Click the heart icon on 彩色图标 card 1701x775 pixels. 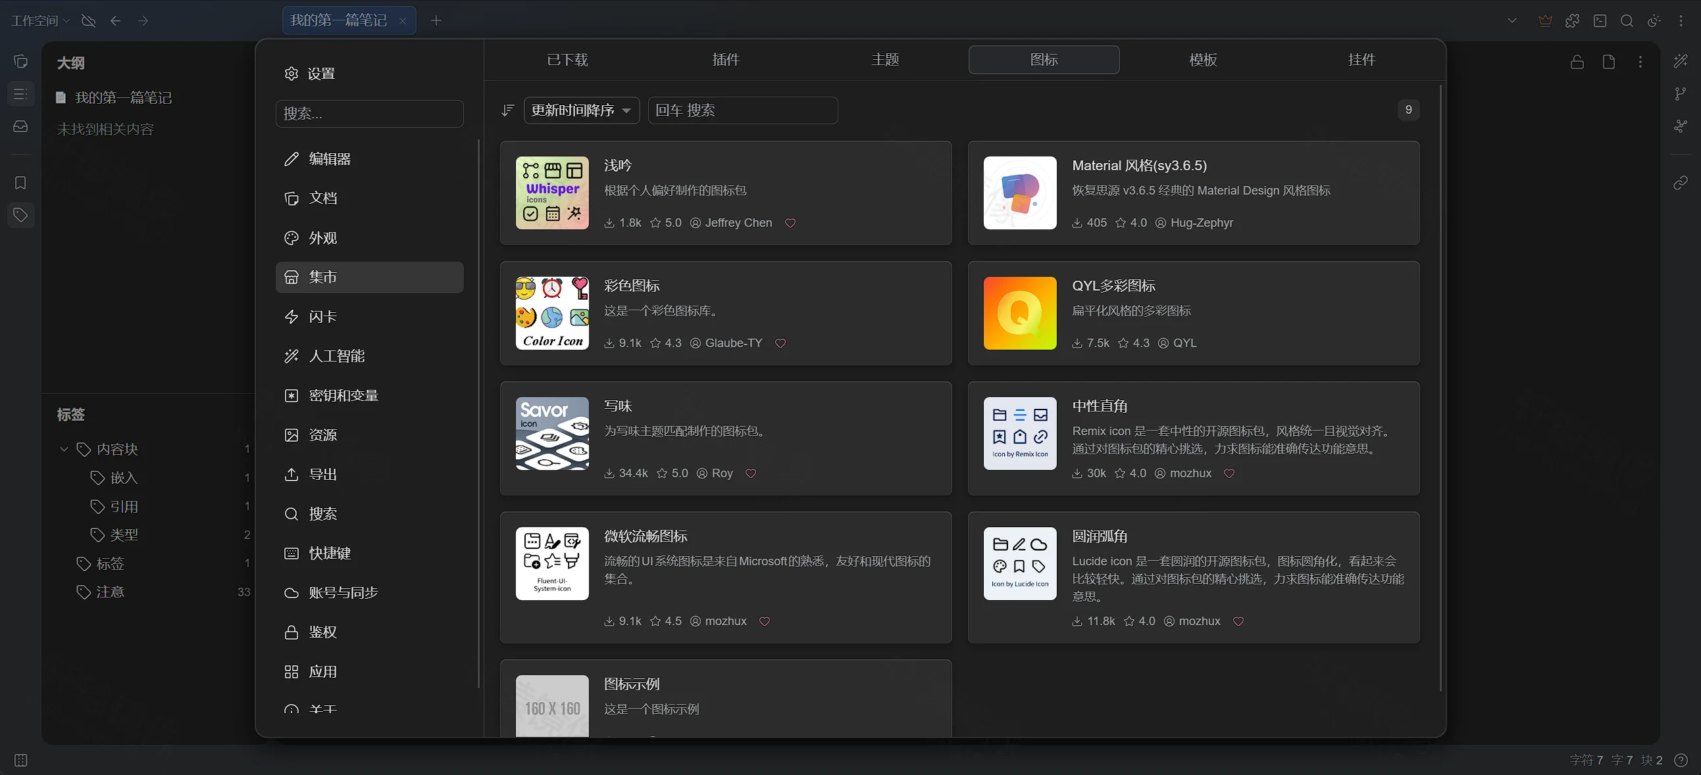[x=780, y=343]
